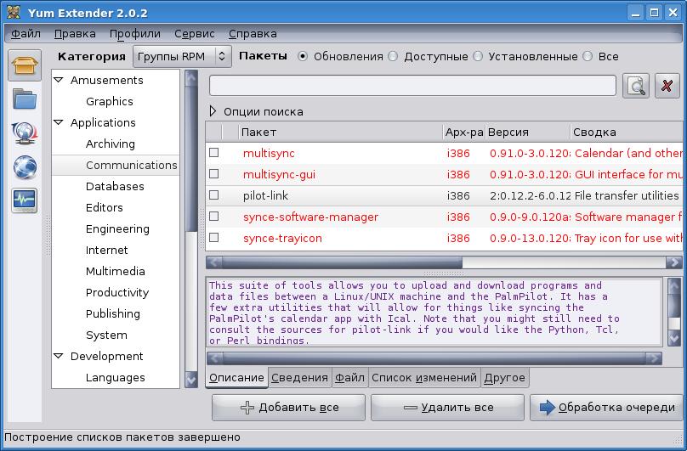The height and width of the screenshot is (451, 687).
Task: Select the System category
Action: (106, 335)
